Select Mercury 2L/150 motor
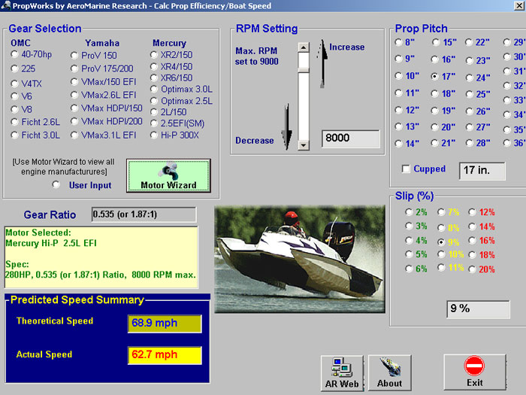Screen dimensions: 526x395 [153, 112]
